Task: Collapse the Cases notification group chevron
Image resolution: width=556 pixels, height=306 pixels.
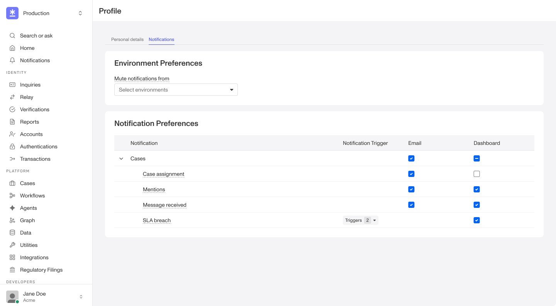Action: [x=121, y=158]
